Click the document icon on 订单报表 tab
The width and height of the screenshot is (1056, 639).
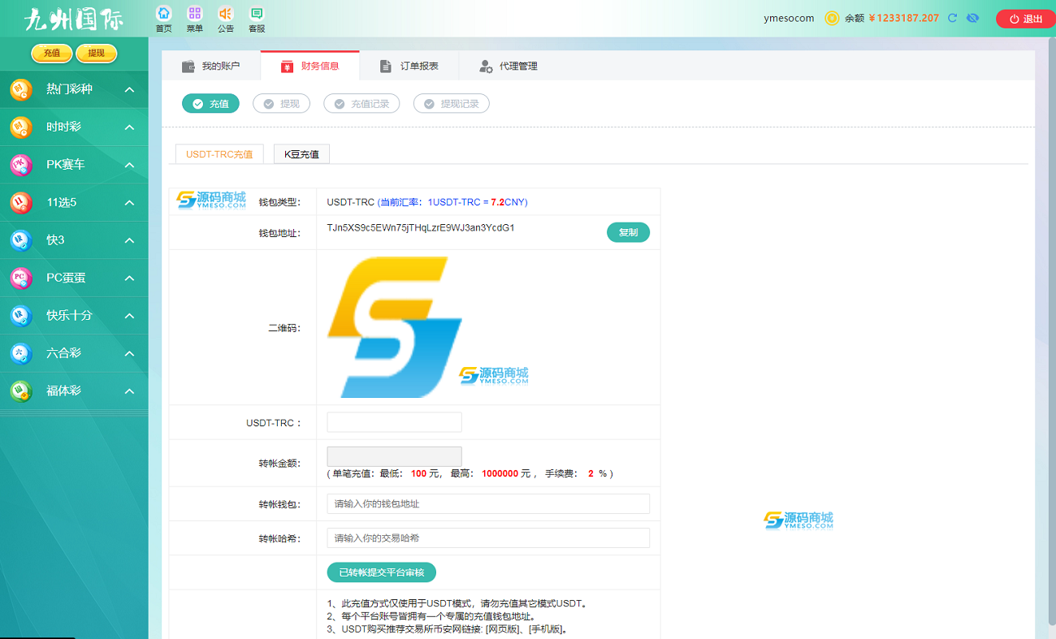386,67
